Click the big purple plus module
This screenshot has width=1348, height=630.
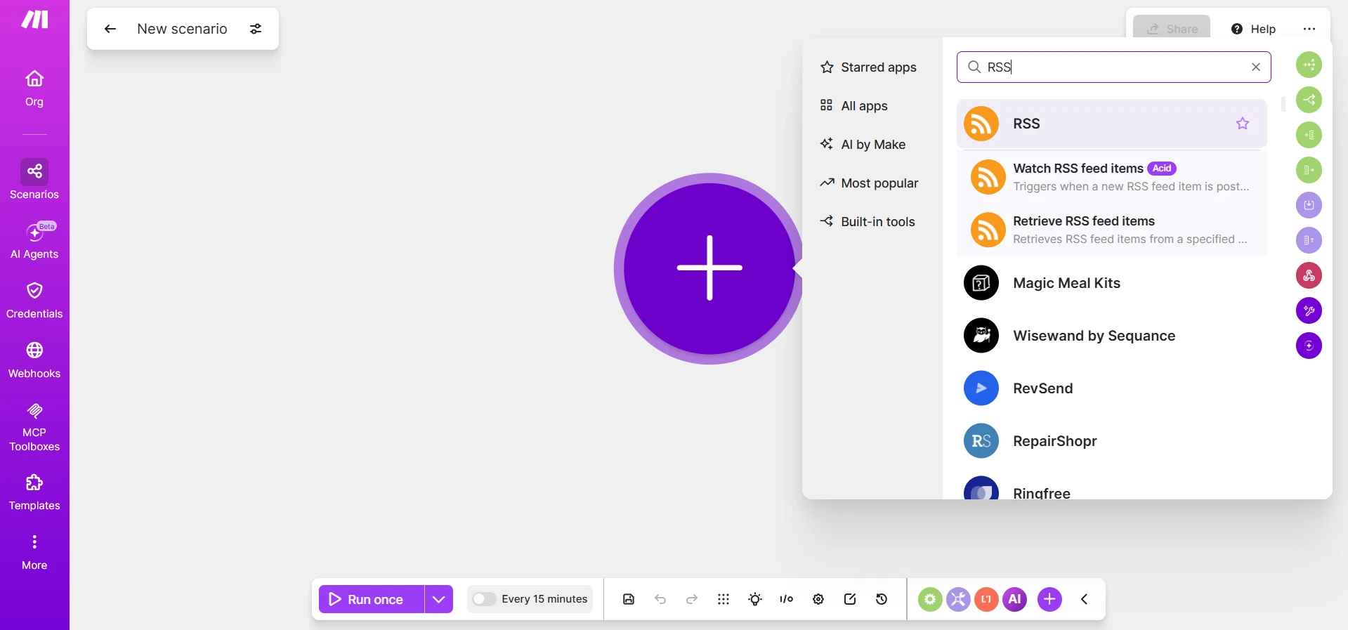709,268
